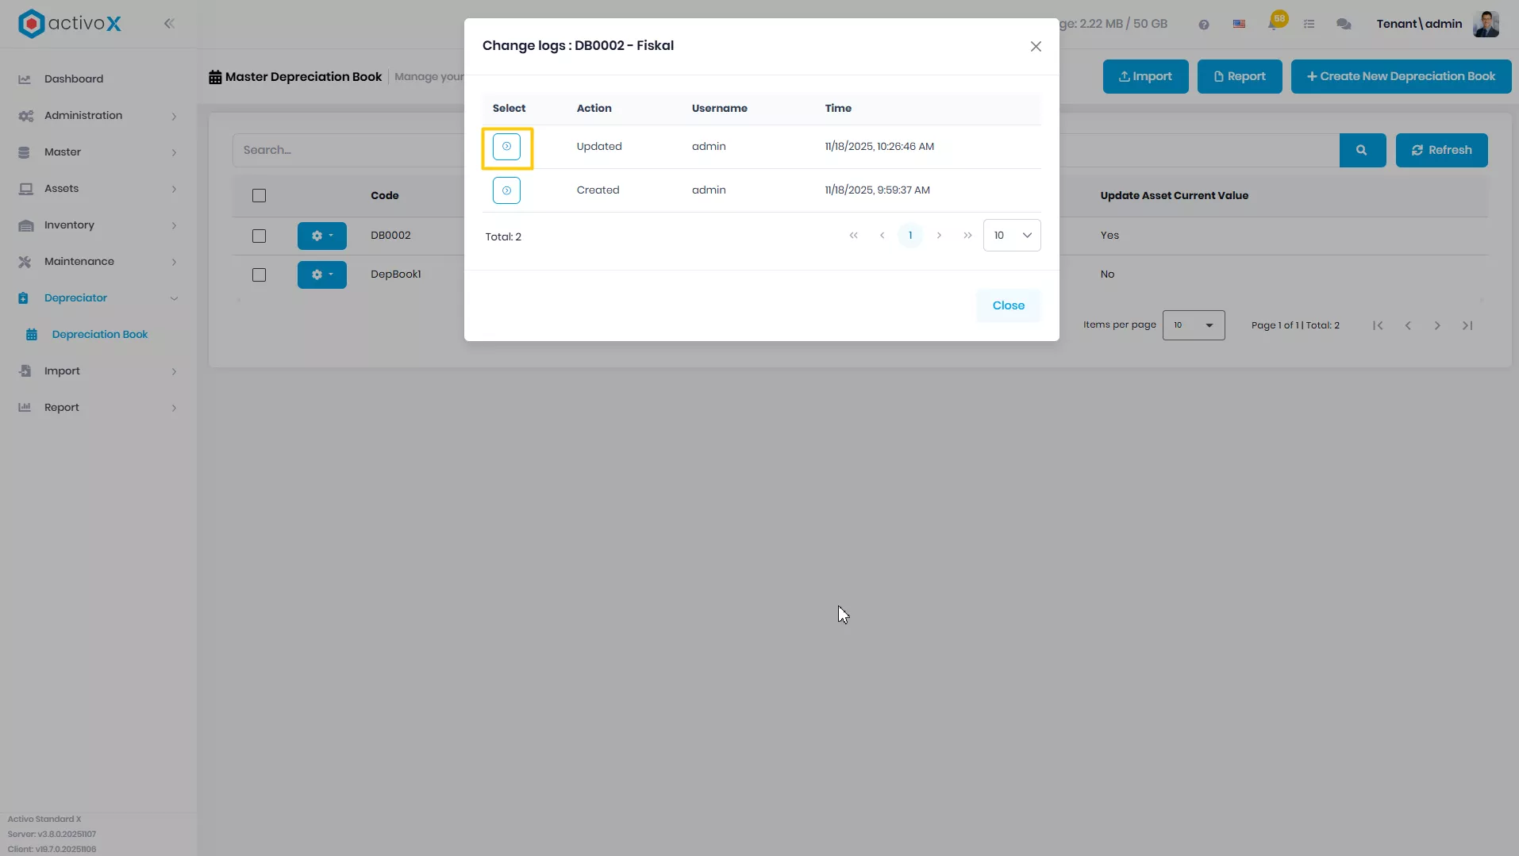
Task: Click the DepBook1 code cell
Action: click(395, 274)
